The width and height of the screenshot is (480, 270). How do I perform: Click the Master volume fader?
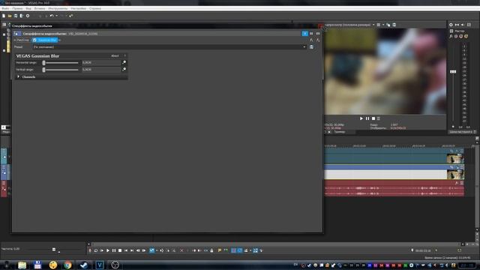453,72
